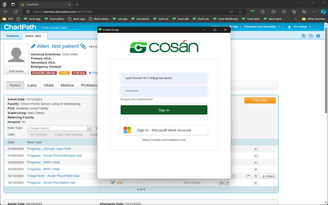Open the browser tab actions menu icon
The image size is (328, 205).
coord(13,4)
